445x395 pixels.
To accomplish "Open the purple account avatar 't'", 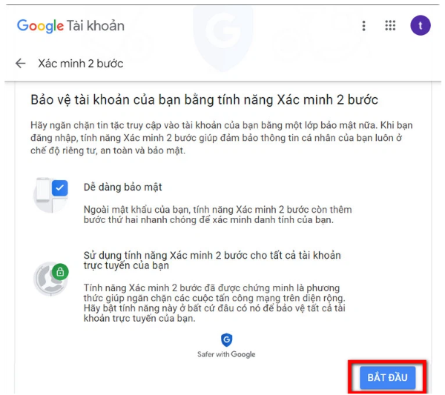I will 421,25.
